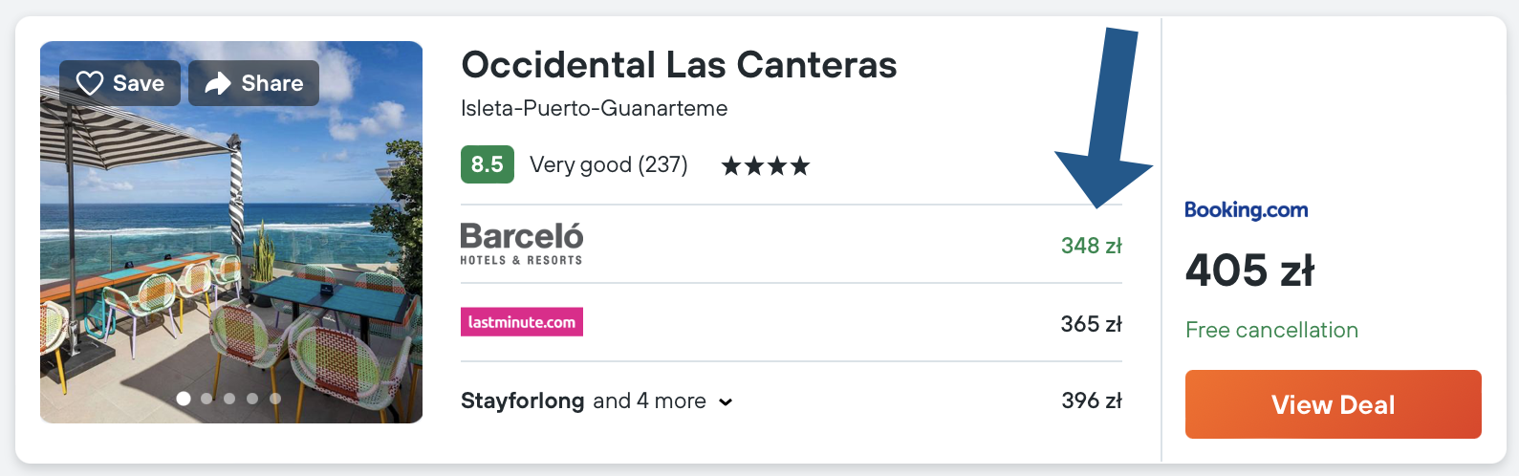Open the "Very good (237)" reviews
This screenshot has width=1519, height=476.
click(609, 164)
